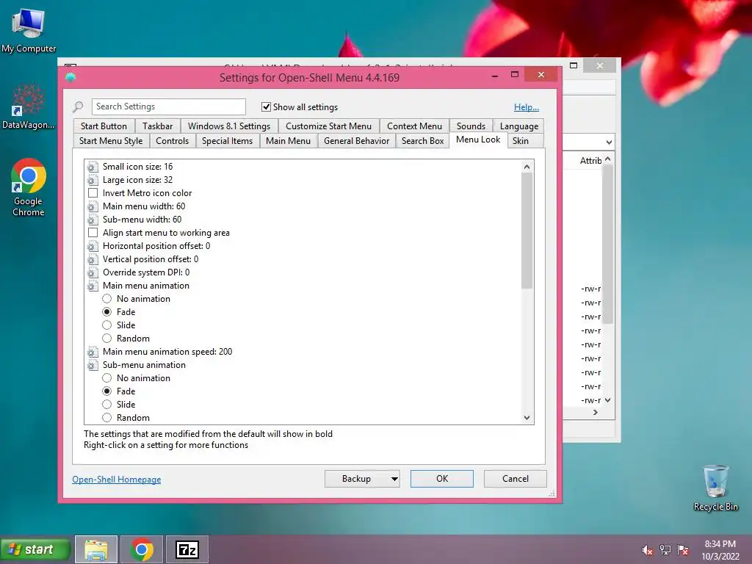Select Random for Main menu animation
752x564 pixels.
[x=107, y=338]
